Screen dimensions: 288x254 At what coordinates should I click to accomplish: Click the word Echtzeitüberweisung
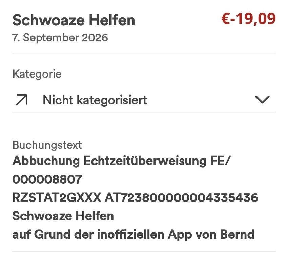(145, 161)
